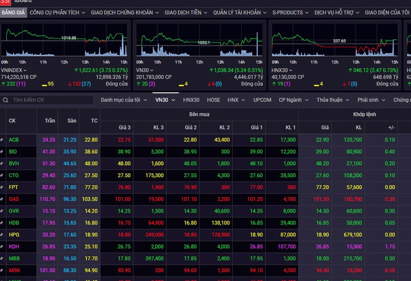The height and width of the screenshot is (281, 411).
Task: Pin the BVH stock row
Action: (x=3, y=163)
